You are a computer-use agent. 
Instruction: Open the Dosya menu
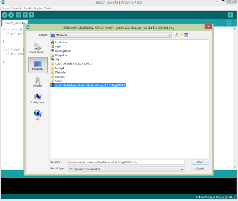6,8
